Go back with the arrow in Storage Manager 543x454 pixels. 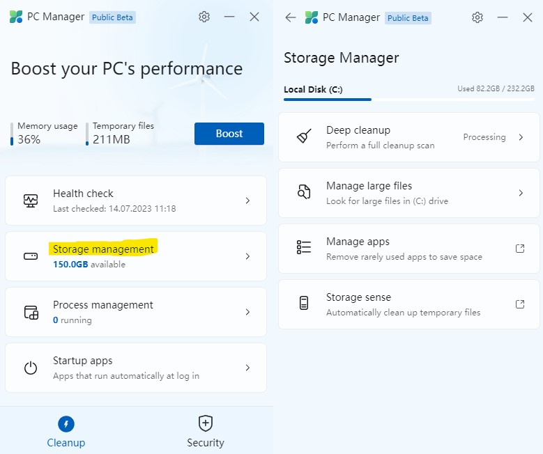[290, 17]
